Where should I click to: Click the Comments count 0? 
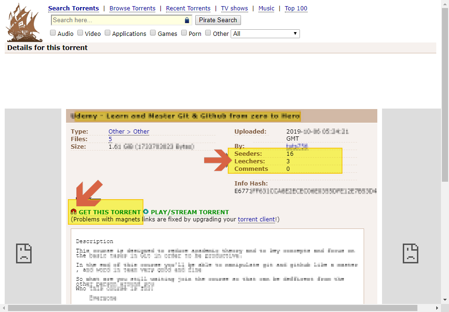pyautogui.click(x=288, y=169)
